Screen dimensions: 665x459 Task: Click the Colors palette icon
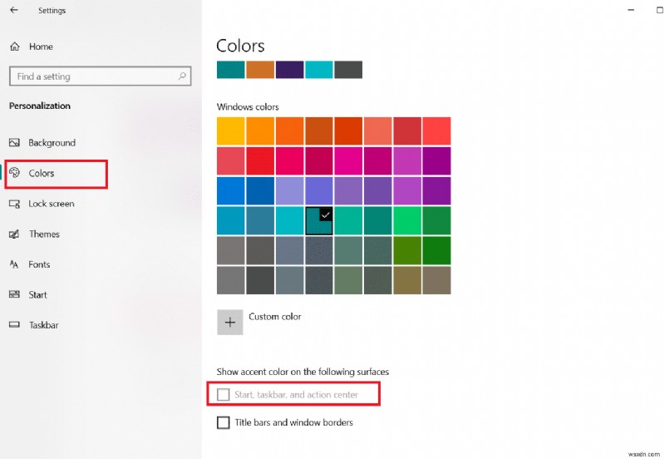pyautogui.click(x=14, y=173)
